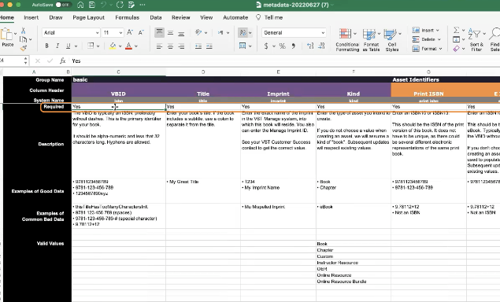Open Format as Table gallery

click(x=371, y=39)
